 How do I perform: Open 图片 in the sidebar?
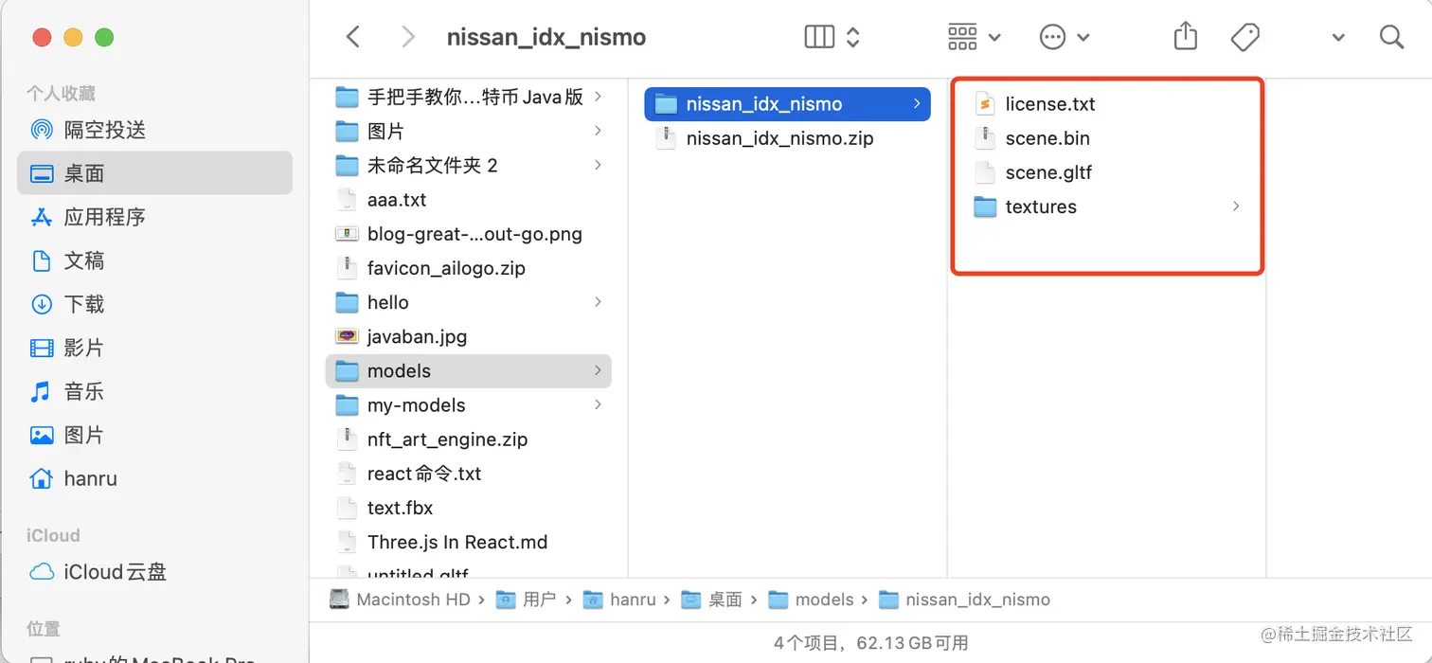click(154, 435)
